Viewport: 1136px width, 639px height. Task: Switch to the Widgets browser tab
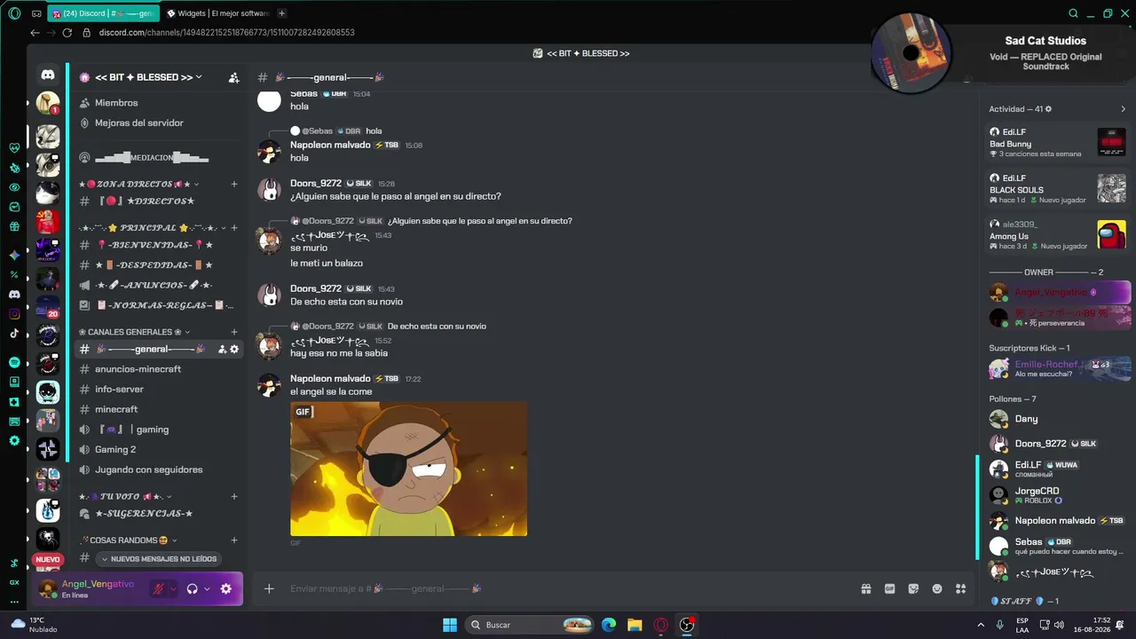[x=217, y=13]
